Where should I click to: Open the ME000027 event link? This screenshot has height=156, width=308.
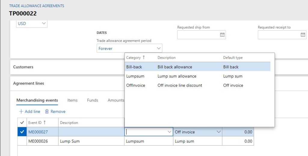coord(38,132)
